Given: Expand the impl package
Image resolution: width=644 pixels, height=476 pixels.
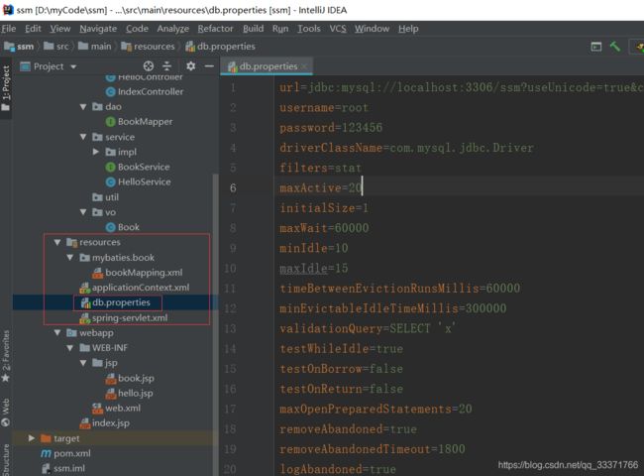Looking at the screenshot, I should pos(96,152).
